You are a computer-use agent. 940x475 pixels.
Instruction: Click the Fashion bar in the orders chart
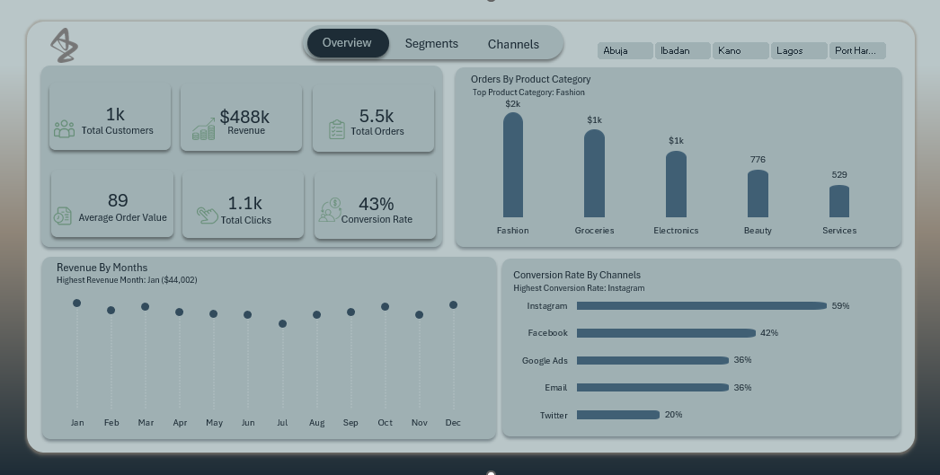click(512, 166)
